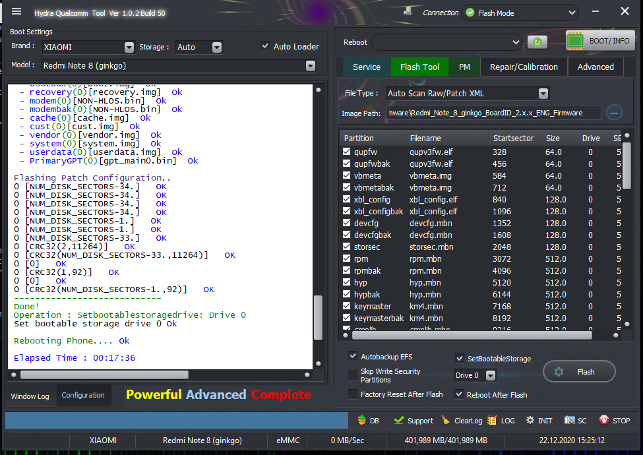Click the BOOT/INFO chip button
The height and width of the screenshot is (455, 643).
(x=600, y=41)
